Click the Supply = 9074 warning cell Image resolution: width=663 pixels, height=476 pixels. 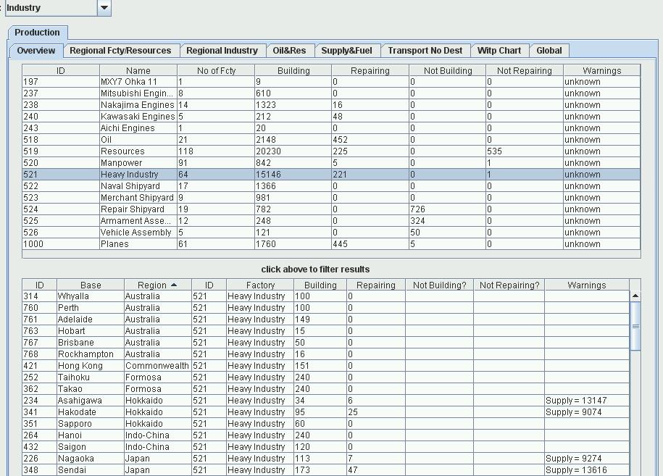click(587, 412)
